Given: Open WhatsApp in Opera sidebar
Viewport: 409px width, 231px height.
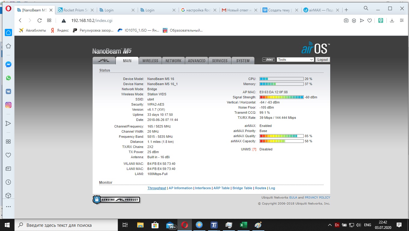Looking at the screenshot, I should click(8, 78).
